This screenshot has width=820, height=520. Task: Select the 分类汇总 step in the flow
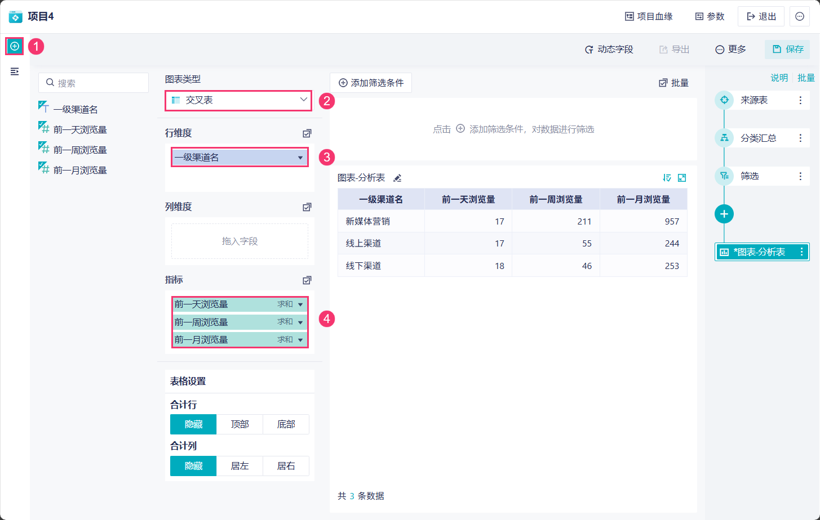point(758,138)
